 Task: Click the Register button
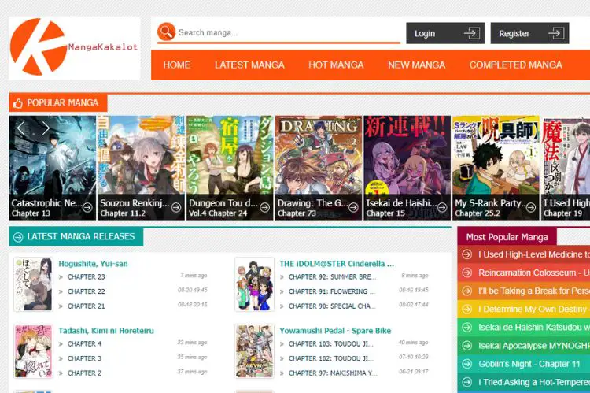[529, 33]
